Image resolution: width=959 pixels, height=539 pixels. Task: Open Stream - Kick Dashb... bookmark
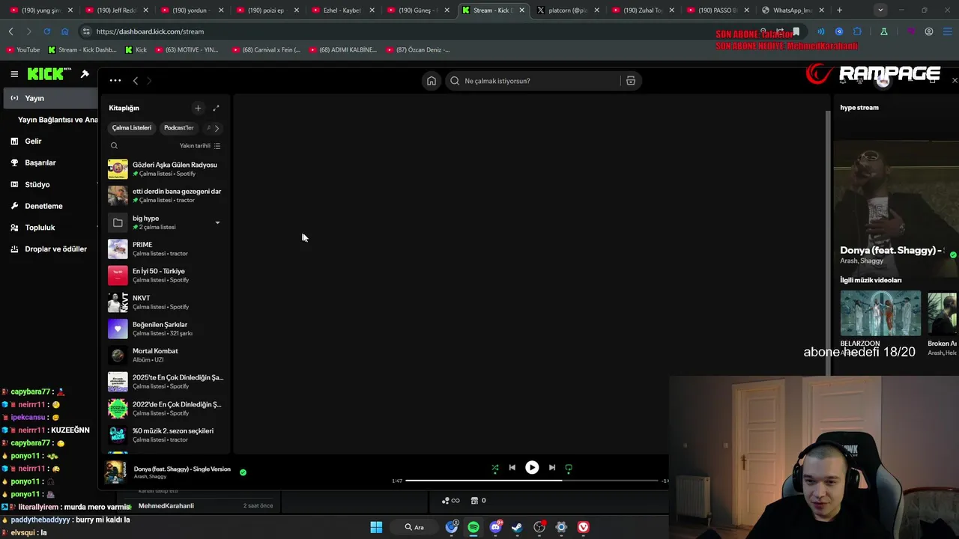[82, 50]
